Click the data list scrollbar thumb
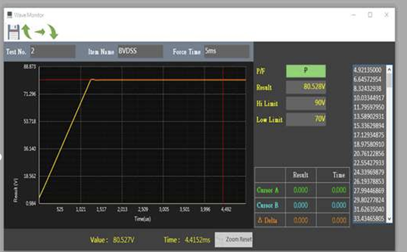Screen dimensions: 407x252 [x=389, y=80]
